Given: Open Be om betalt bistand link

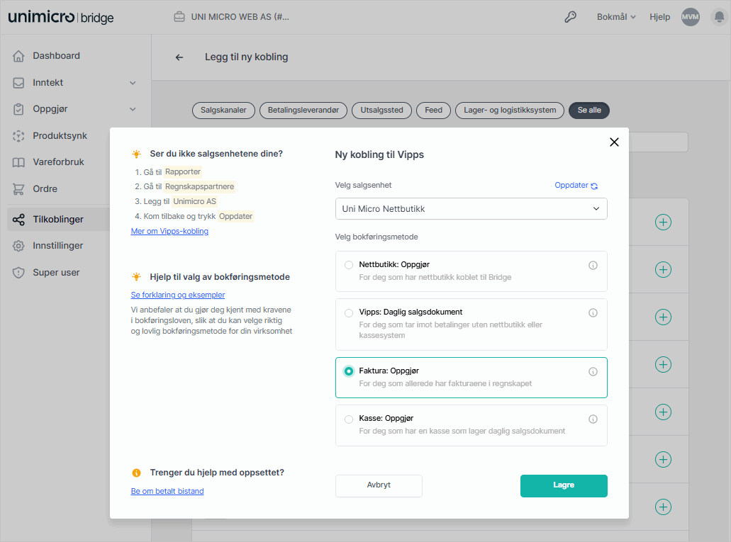Looking at the screenshot, I should [167, 492].
